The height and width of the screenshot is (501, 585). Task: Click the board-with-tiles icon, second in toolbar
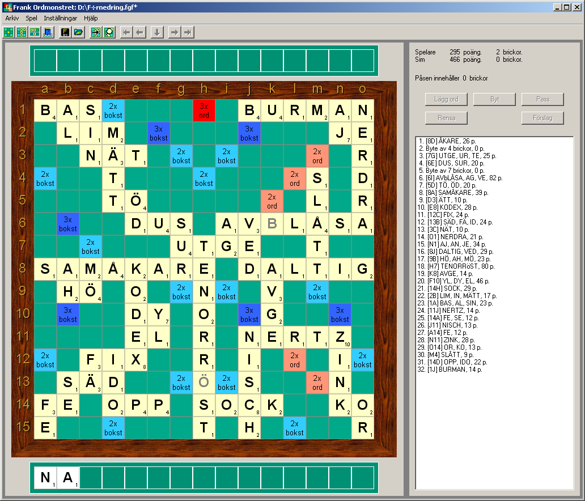[22, 32]
